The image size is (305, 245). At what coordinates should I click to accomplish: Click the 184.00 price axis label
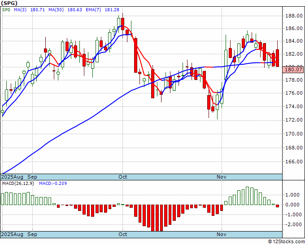pyautogui.click(x=294, y=41)
